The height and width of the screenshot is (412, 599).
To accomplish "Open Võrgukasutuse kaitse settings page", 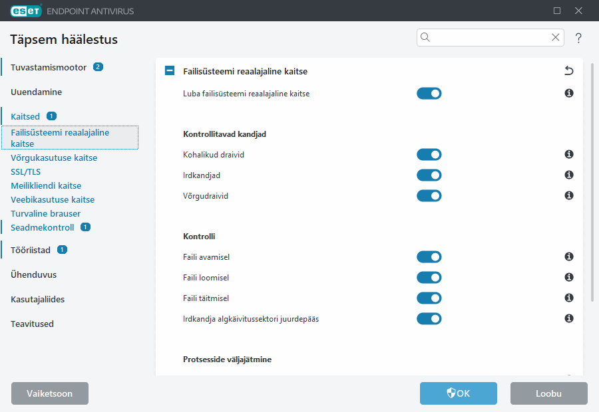I will coord(54,158).
